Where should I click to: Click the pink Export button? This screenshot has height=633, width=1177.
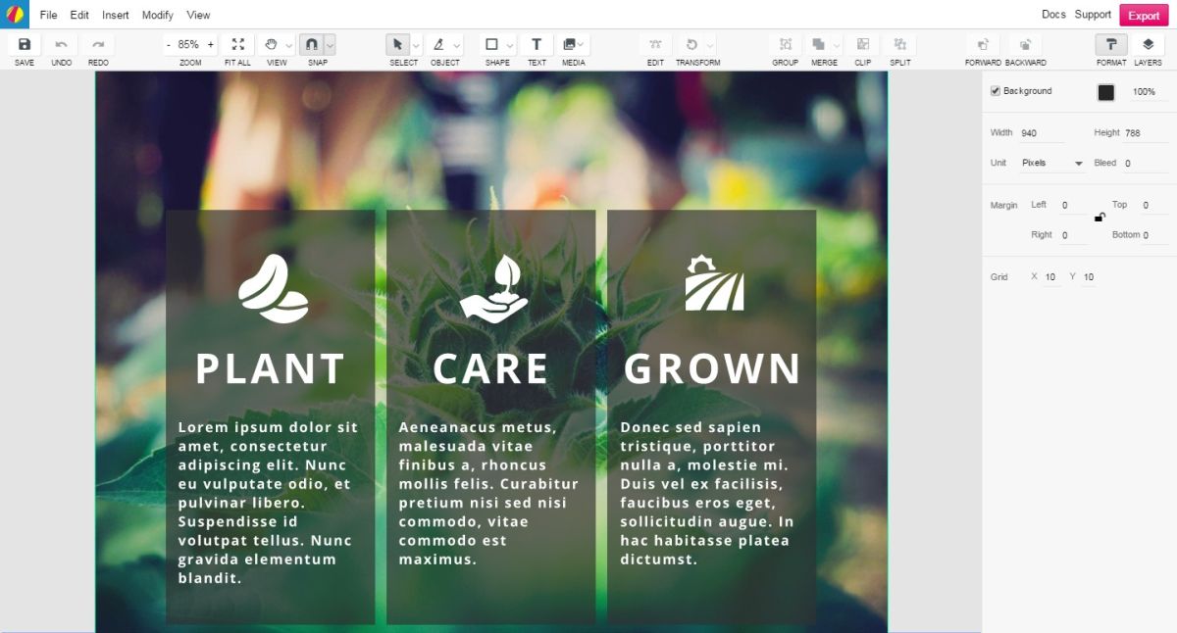click(x=1144, y=15)
